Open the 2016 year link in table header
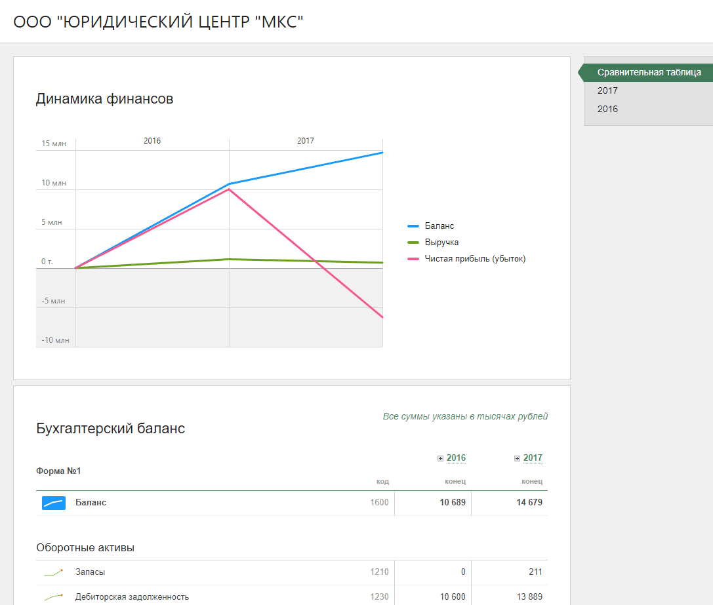 pos(456,458)
